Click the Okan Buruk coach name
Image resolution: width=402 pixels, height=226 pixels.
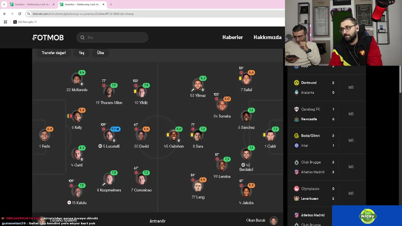(x=256, y=220)
